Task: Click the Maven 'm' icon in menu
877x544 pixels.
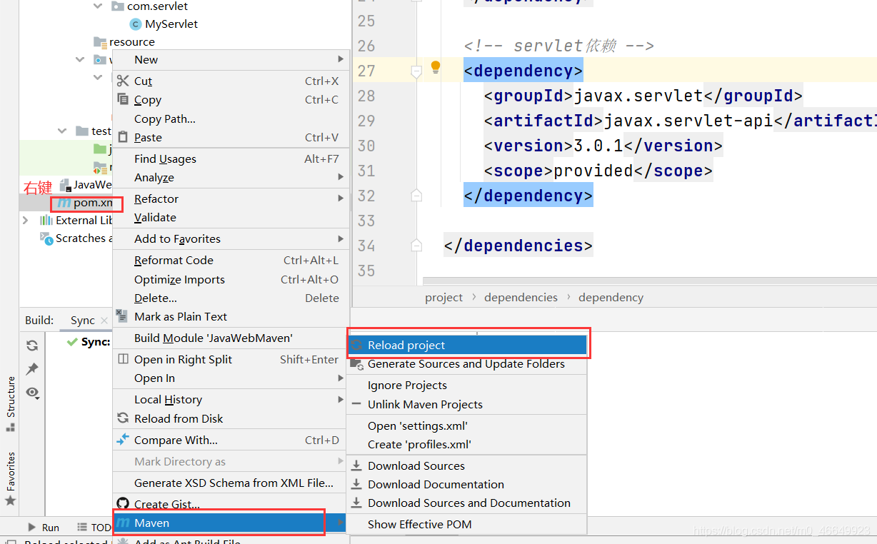Action: point(123,523)
